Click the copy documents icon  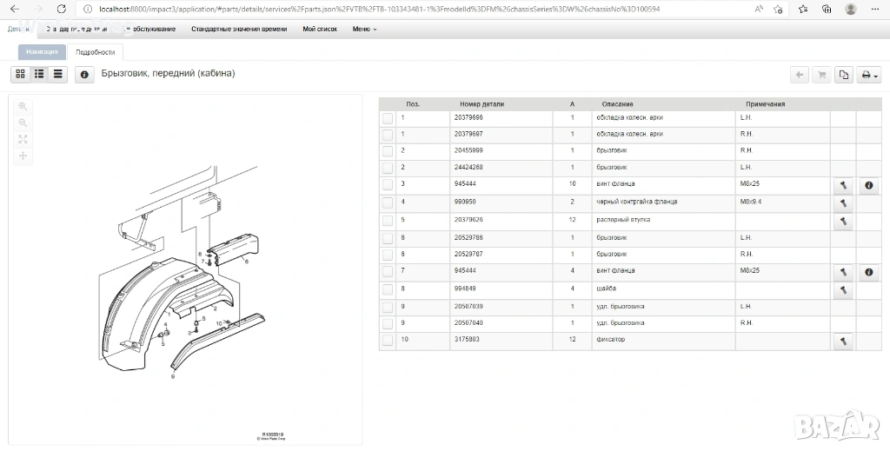[x=843, y=75]
